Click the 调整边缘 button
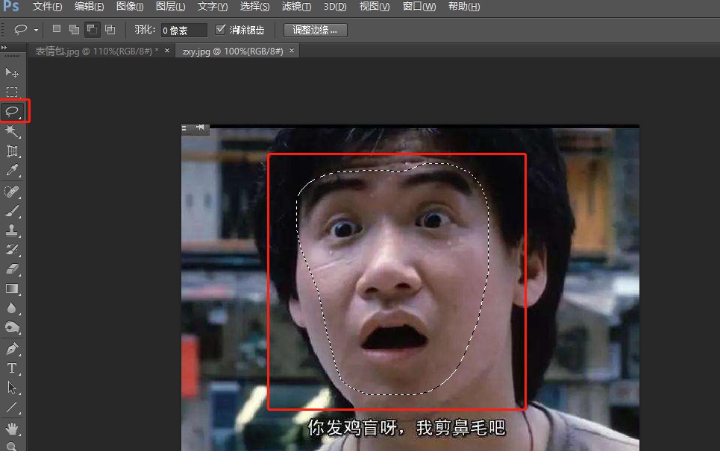This screenshot has width=720, height=451. pyautogui.click(x=315, y=30)
